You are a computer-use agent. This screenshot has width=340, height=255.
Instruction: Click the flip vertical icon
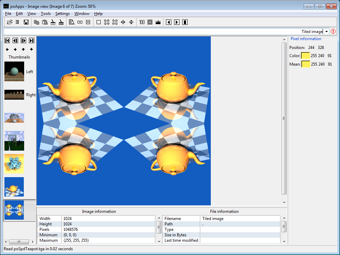point(131,22)
